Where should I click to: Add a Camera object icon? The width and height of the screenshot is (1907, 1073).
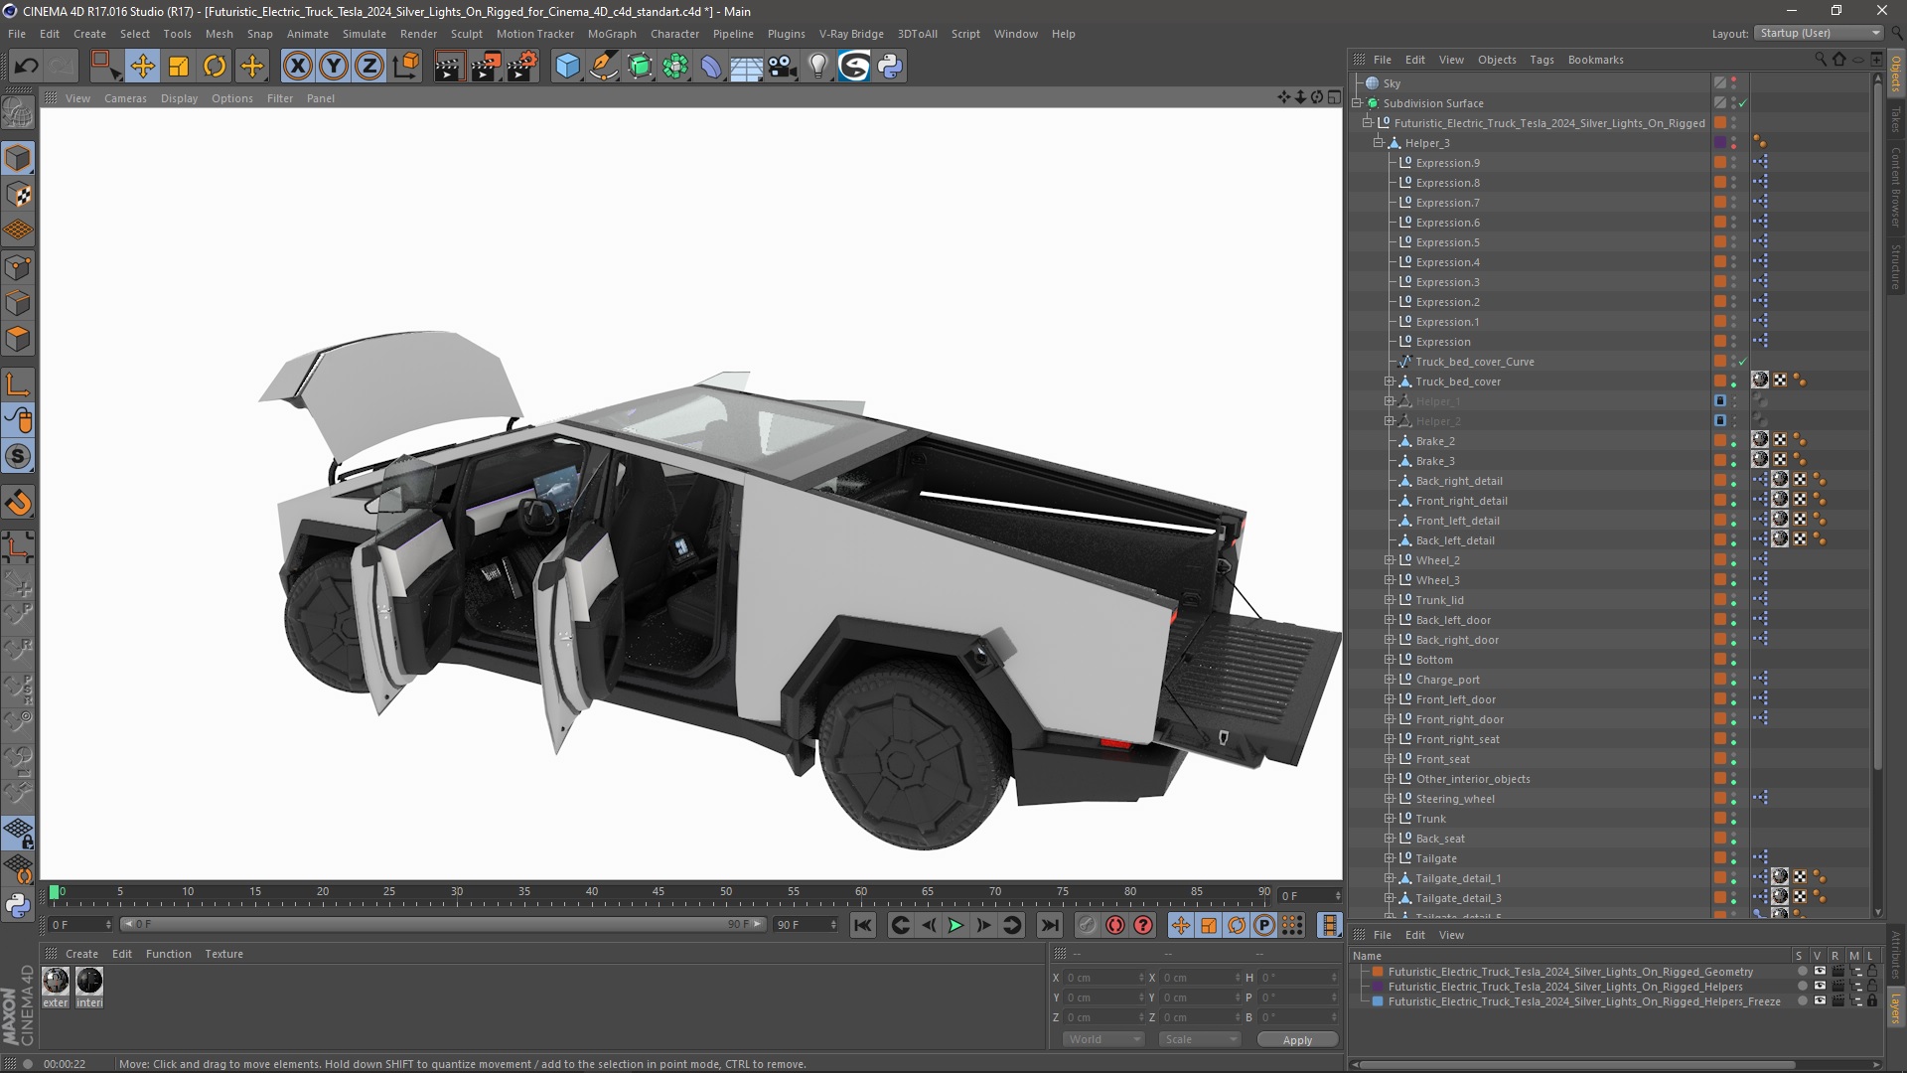782,67
